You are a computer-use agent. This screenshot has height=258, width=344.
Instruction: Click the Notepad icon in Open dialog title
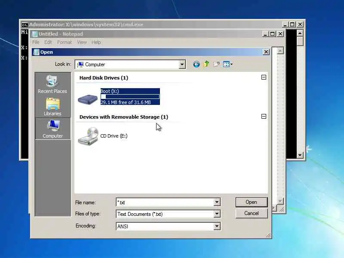pyautogui.click(x=36, y=52)
